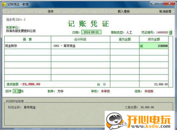The image size is (177, 130).
Task: Click the greyed-out 删除 toolbar item
Action: pos(64,11)
